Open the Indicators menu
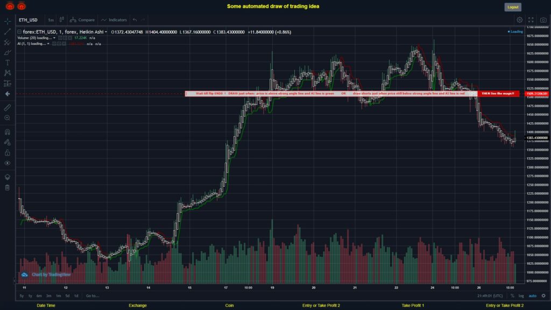This screenshot has width=551, height=310. pos(114,20)
